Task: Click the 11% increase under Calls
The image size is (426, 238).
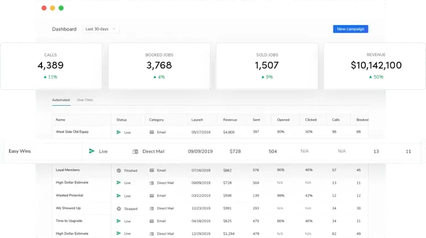Action: [x=51, y=77]
